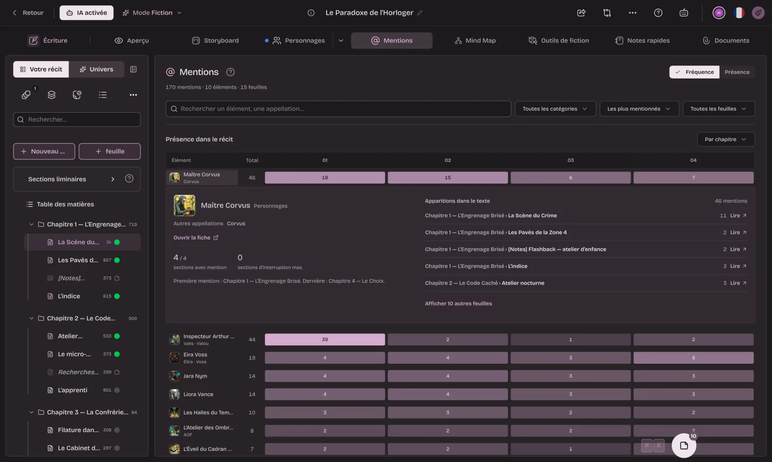Open the three-dot more options menu
772x462 pixels.
click(x=633, y=13)
